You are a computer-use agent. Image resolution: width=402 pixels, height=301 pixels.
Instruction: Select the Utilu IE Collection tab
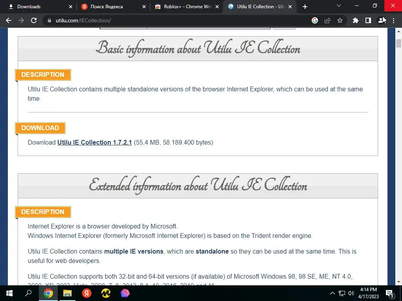260,7
